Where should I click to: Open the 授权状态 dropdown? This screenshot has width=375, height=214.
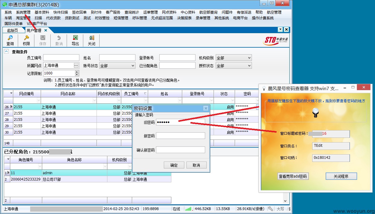coord(249,65)
